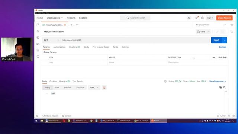Open the settings gear icon
The width and height of the screenshot is (238, 134).
click(x=202, y=18)
